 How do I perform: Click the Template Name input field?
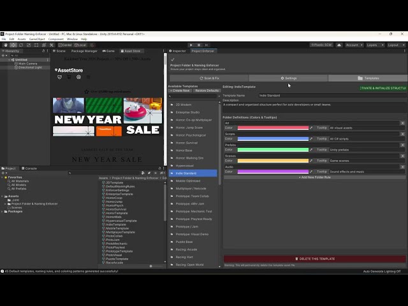tap(333, 96)
